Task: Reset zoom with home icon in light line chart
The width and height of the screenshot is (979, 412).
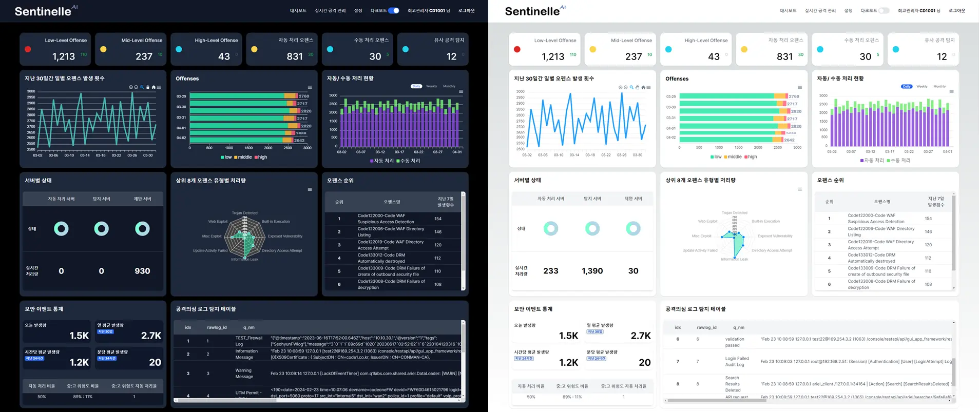Action: point(643,87)
